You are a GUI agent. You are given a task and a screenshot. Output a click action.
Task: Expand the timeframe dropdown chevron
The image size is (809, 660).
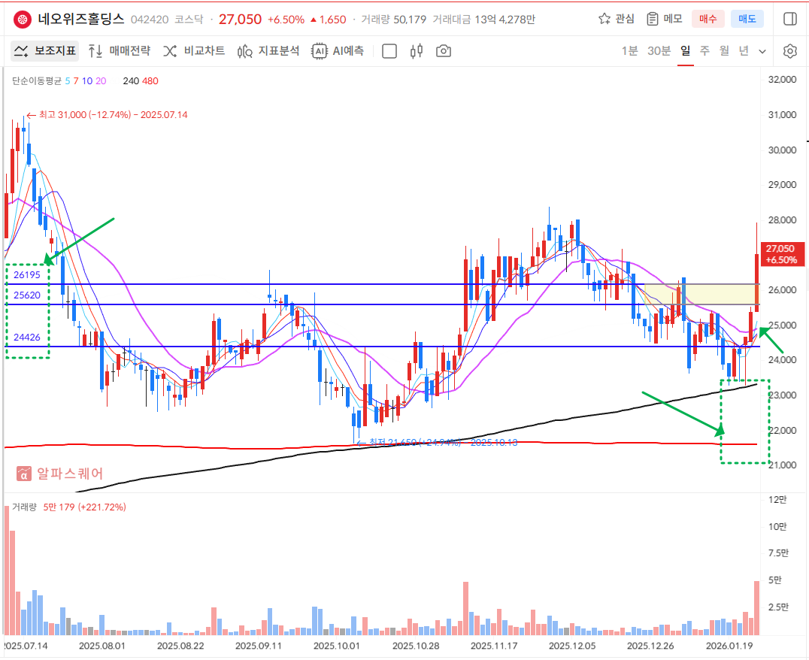coord(762,51)
